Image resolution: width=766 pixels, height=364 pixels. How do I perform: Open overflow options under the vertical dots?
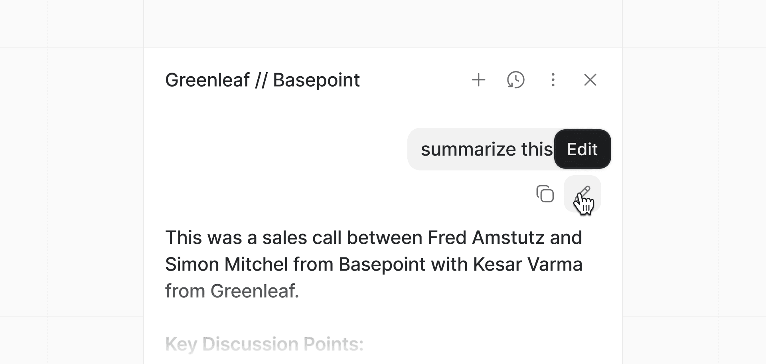[x=553, y=80]
